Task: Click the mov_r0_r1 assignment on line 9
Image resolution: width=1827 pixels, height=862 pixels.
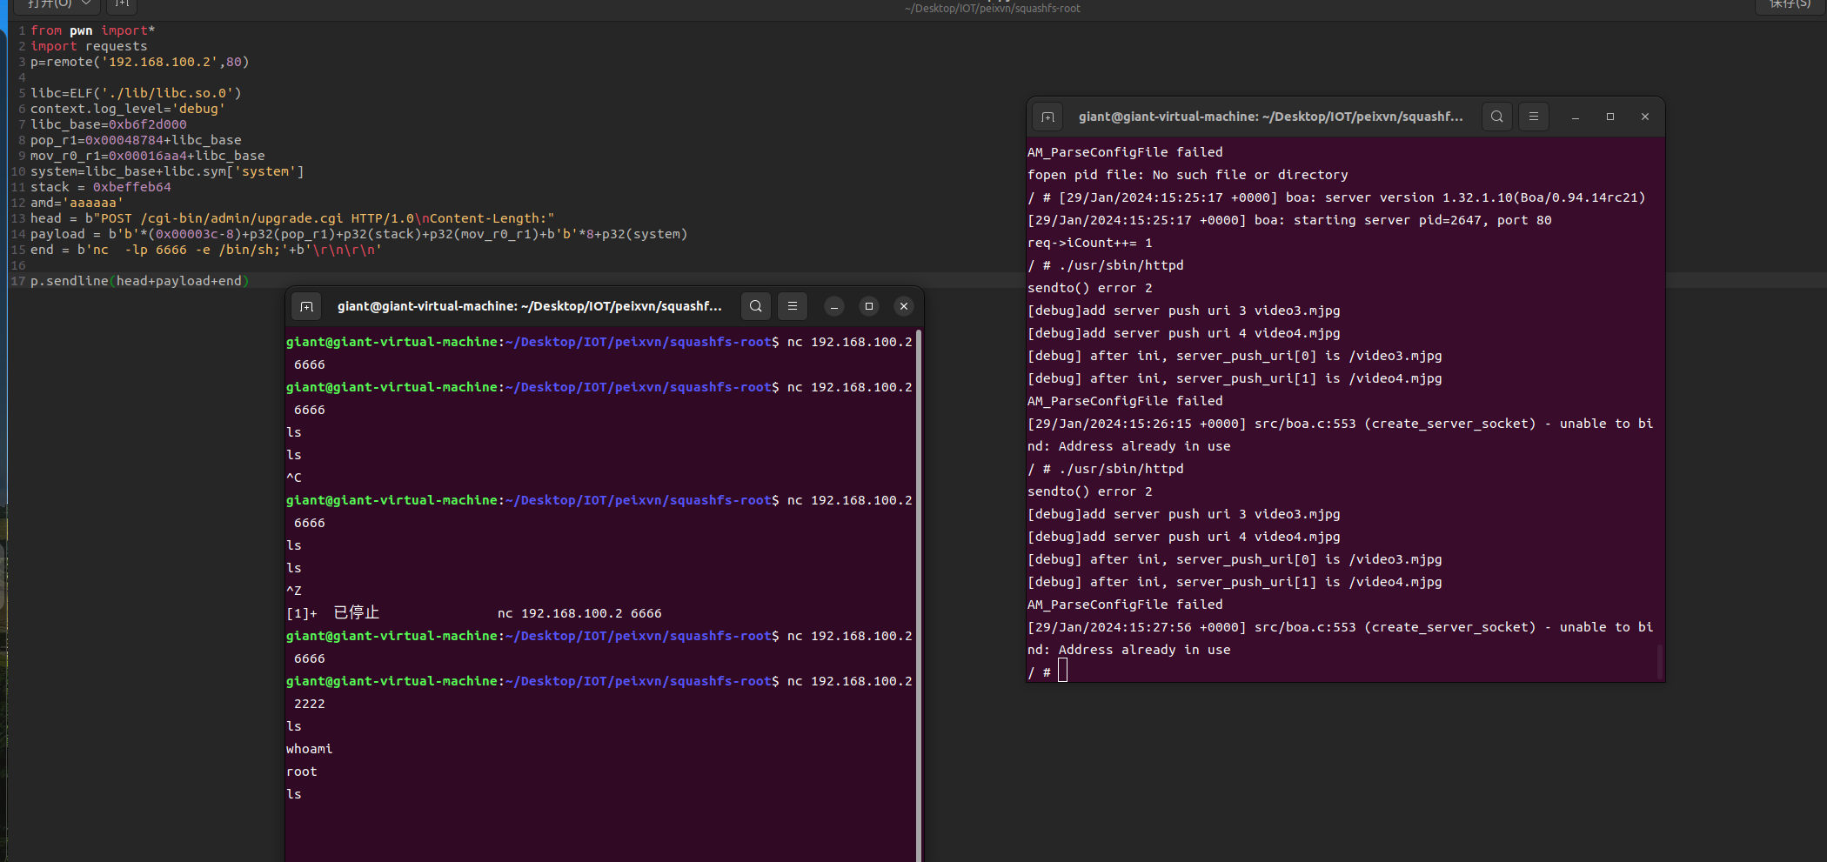Action: pos(148,156)
